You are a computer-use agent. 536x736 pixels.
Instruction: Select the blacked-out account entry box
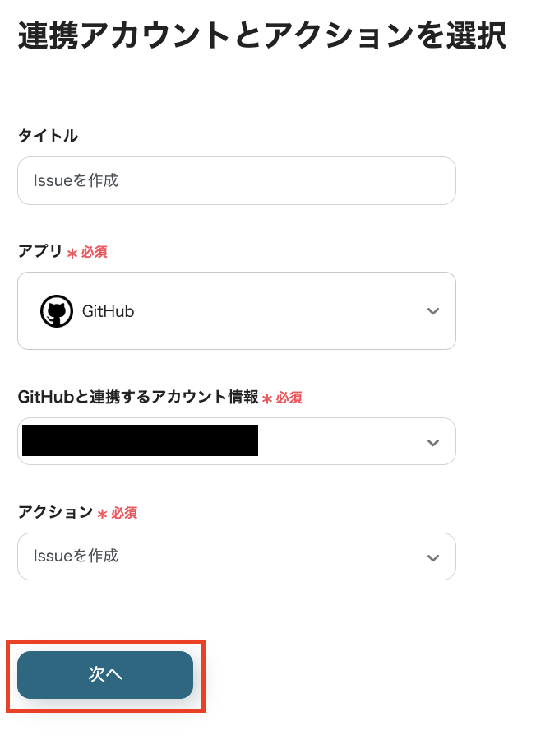click(x=140, y=441)
